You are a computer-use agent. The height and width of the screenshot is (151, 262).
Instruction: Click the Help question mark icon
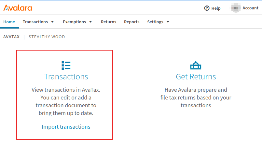click(207, 8)
